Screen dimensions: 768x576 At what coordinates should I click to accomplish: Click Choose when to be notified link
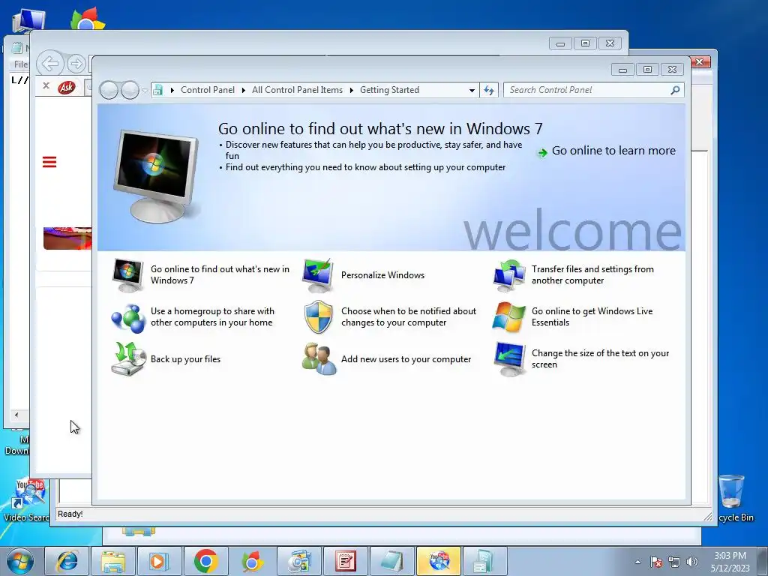(x=409, y=317)
